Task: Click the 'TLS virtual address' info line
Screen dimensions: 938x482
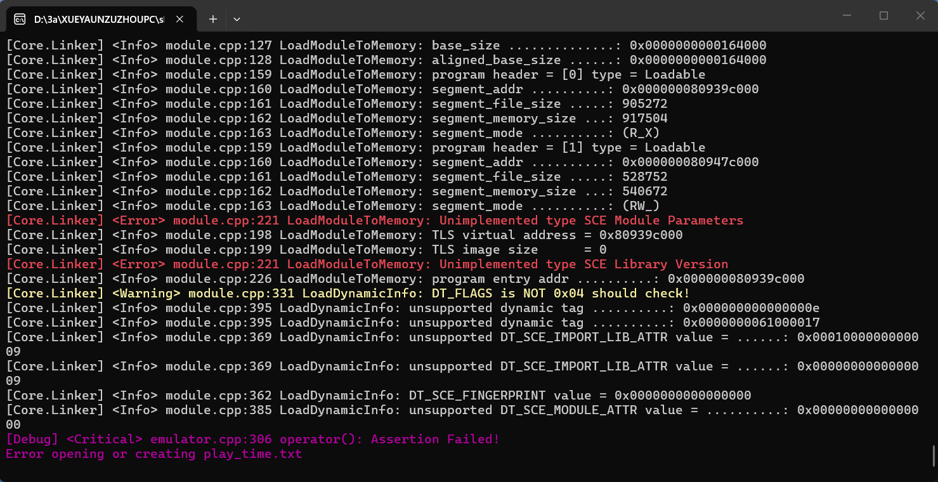Action: [344, 235]
